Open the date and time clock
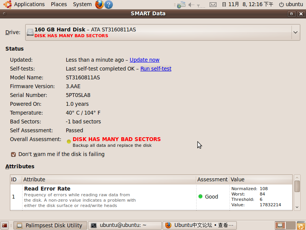The width and height of the screenshot is (306, 230). [247, 4]
